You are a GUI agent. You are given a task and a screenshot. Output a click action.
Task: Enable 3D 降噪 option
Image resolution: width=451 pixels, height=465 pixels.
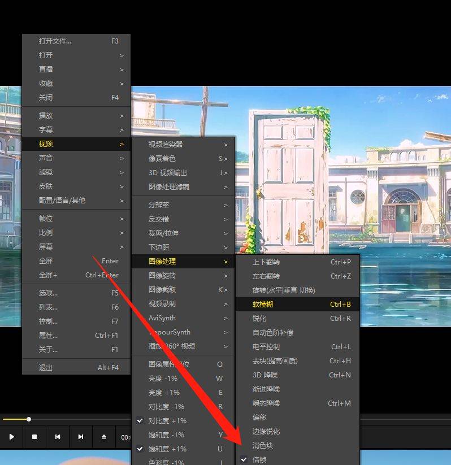298,375
